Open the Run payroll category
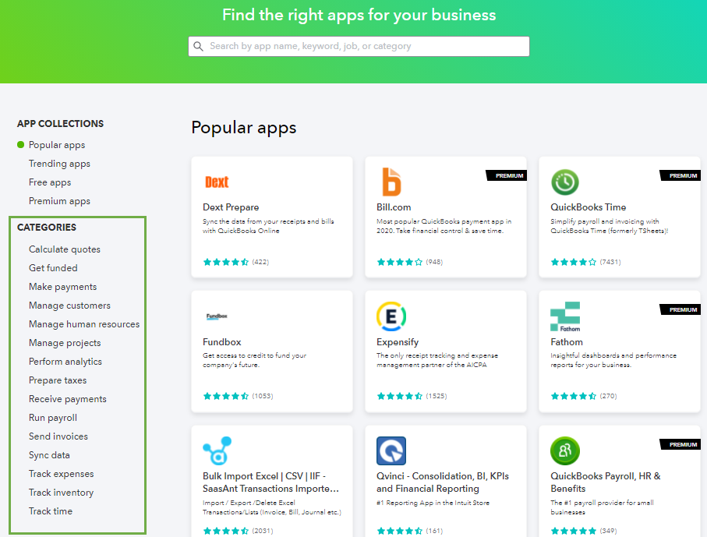 click(53, 418)
